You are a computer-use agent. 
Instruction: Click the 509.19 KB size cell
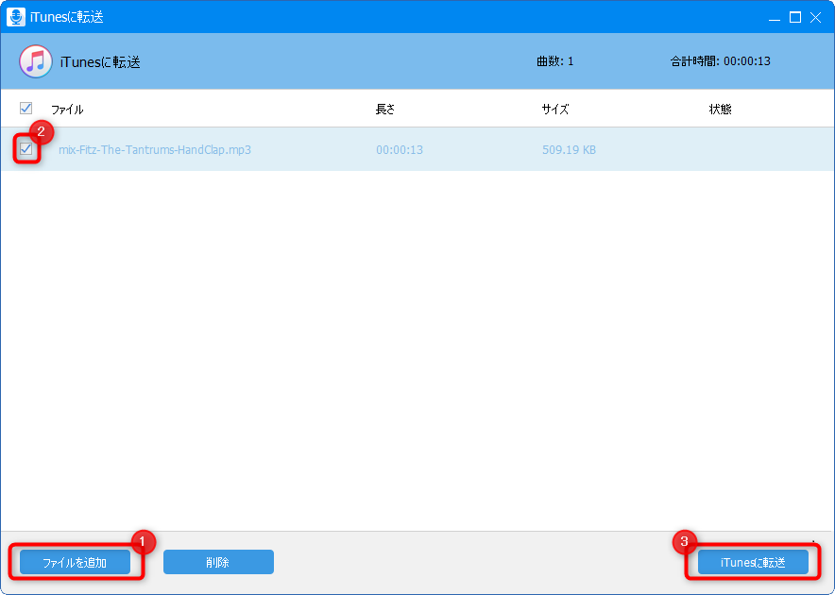[x=569, y=149]
